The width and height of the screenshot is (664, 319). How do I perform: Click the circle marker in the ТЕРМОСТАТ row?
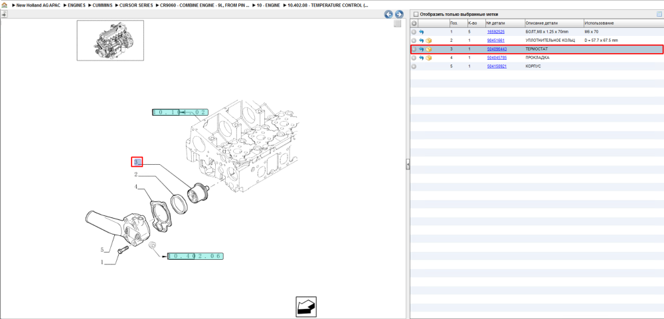pyautogui.click(x=414, y=49)
